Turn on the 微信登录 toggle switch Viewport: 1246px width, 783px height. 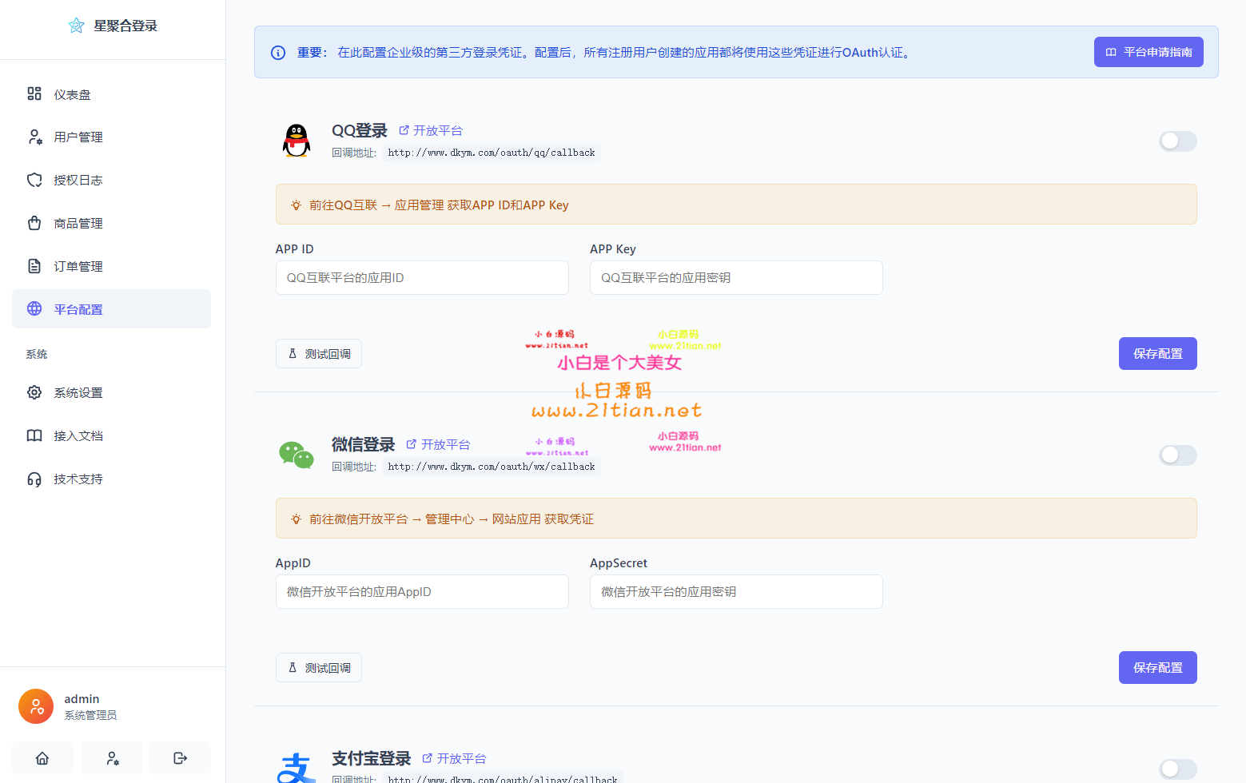point(1177,455)
